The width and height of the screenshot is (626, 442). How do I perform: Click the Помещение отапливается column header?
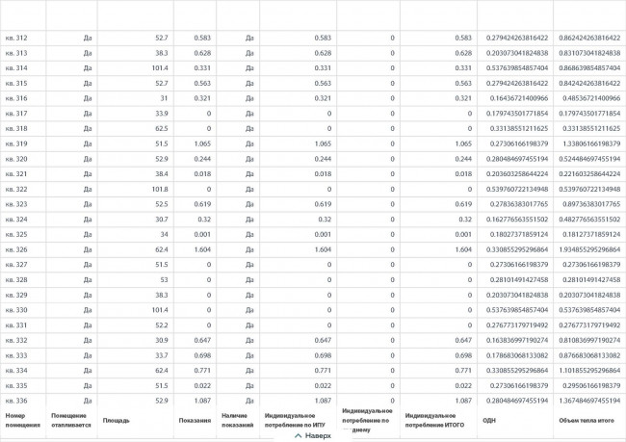pos(71,421)
